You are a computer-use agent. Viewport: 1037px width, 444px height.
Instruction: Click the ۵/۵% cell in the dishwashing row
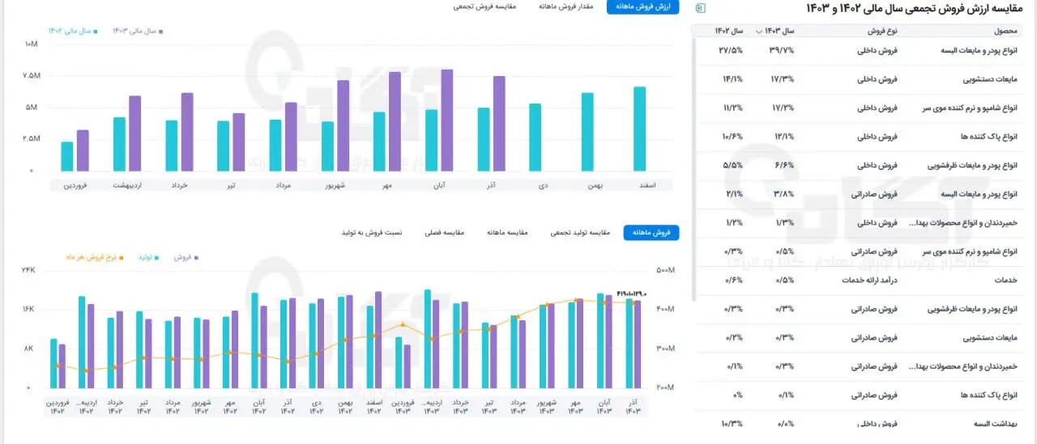click(734, 165)
